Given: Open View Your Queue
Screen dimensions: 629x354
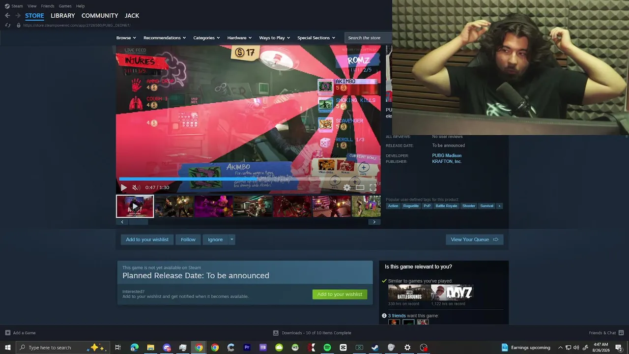Looking at the screenshot, I should (474, 239).
